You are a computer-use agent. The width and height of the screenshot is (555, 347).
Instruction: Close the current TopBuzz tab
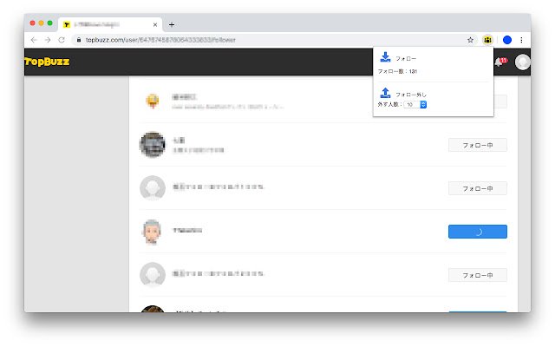pyautogui.click(x=155, y=25)
